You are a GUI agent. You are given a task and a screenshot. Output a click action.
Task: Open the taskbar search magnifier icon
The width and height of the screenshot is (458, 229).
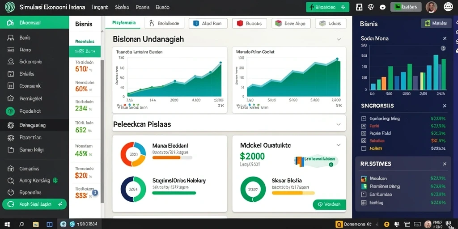click(x=21, y=225)
